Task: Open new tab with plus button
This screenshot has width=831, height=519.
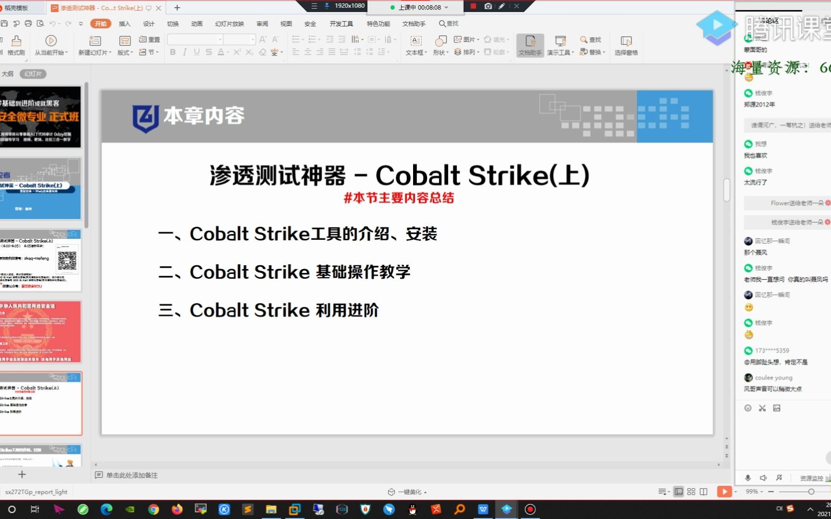Action: point(177,8)
